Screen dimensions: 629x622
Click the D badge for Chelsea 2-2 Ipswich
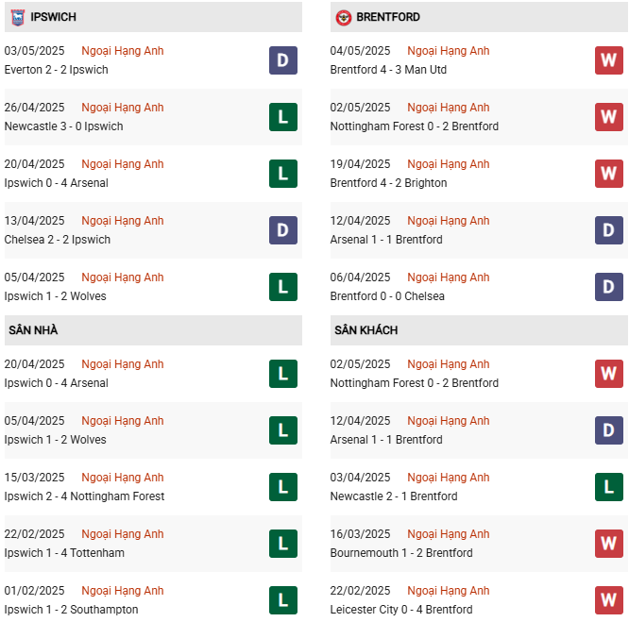pos(283,230)
